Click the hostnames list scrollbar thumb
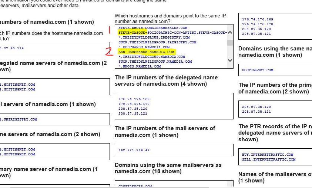Screen dimensions: 312x188 tap(230, 43)
